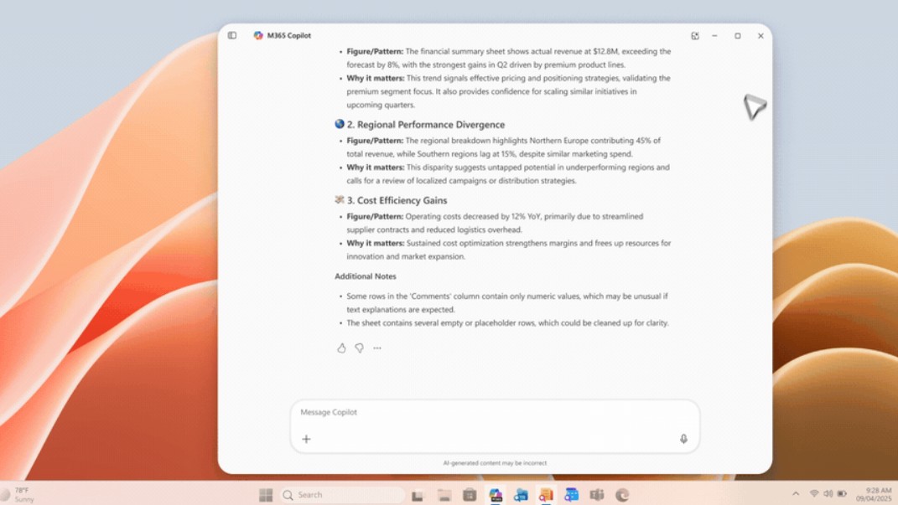
Task: Click the M365 Copilot logo icon
Action: coord(258,36)
